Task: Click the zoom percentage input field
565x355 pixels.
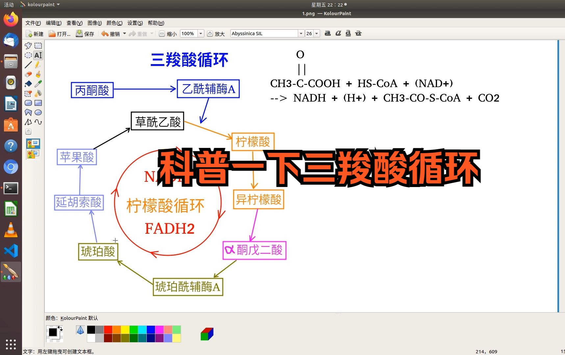Action: pos(189,34)
